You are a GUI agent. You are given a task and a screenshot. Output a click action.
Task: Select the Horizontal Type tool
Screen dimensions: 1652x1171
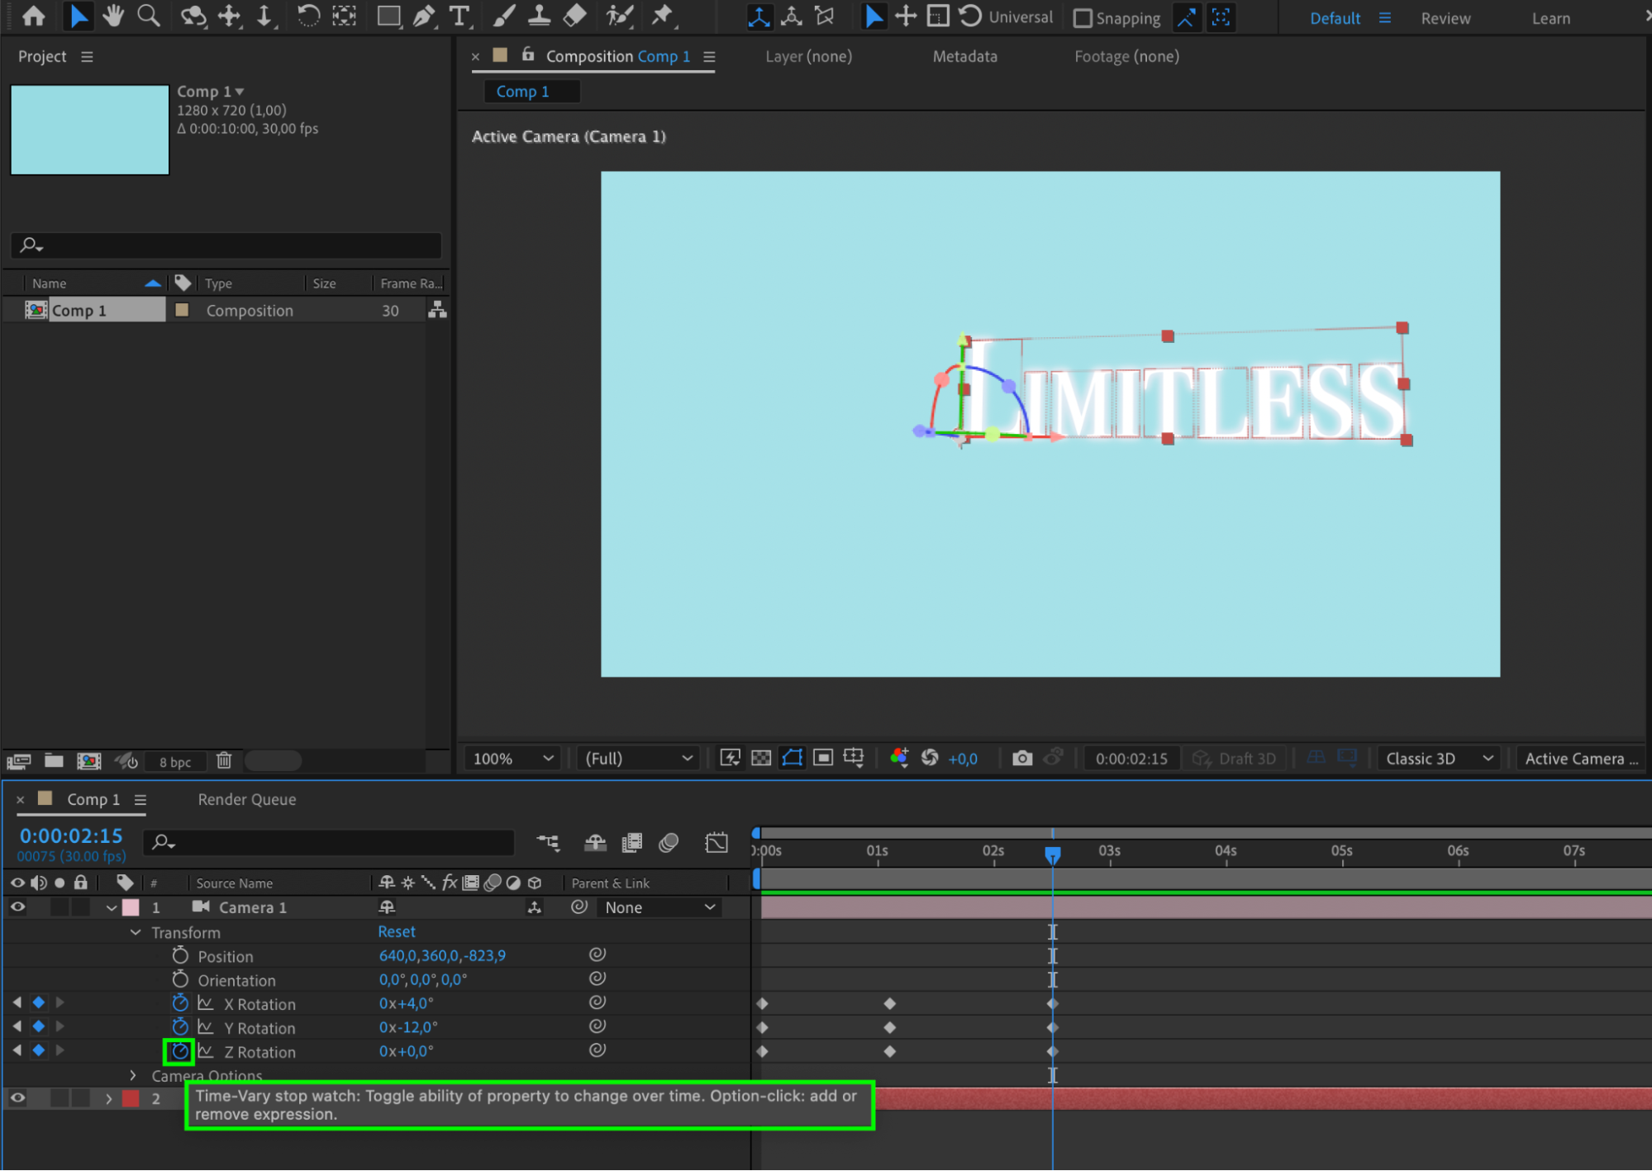459,16
